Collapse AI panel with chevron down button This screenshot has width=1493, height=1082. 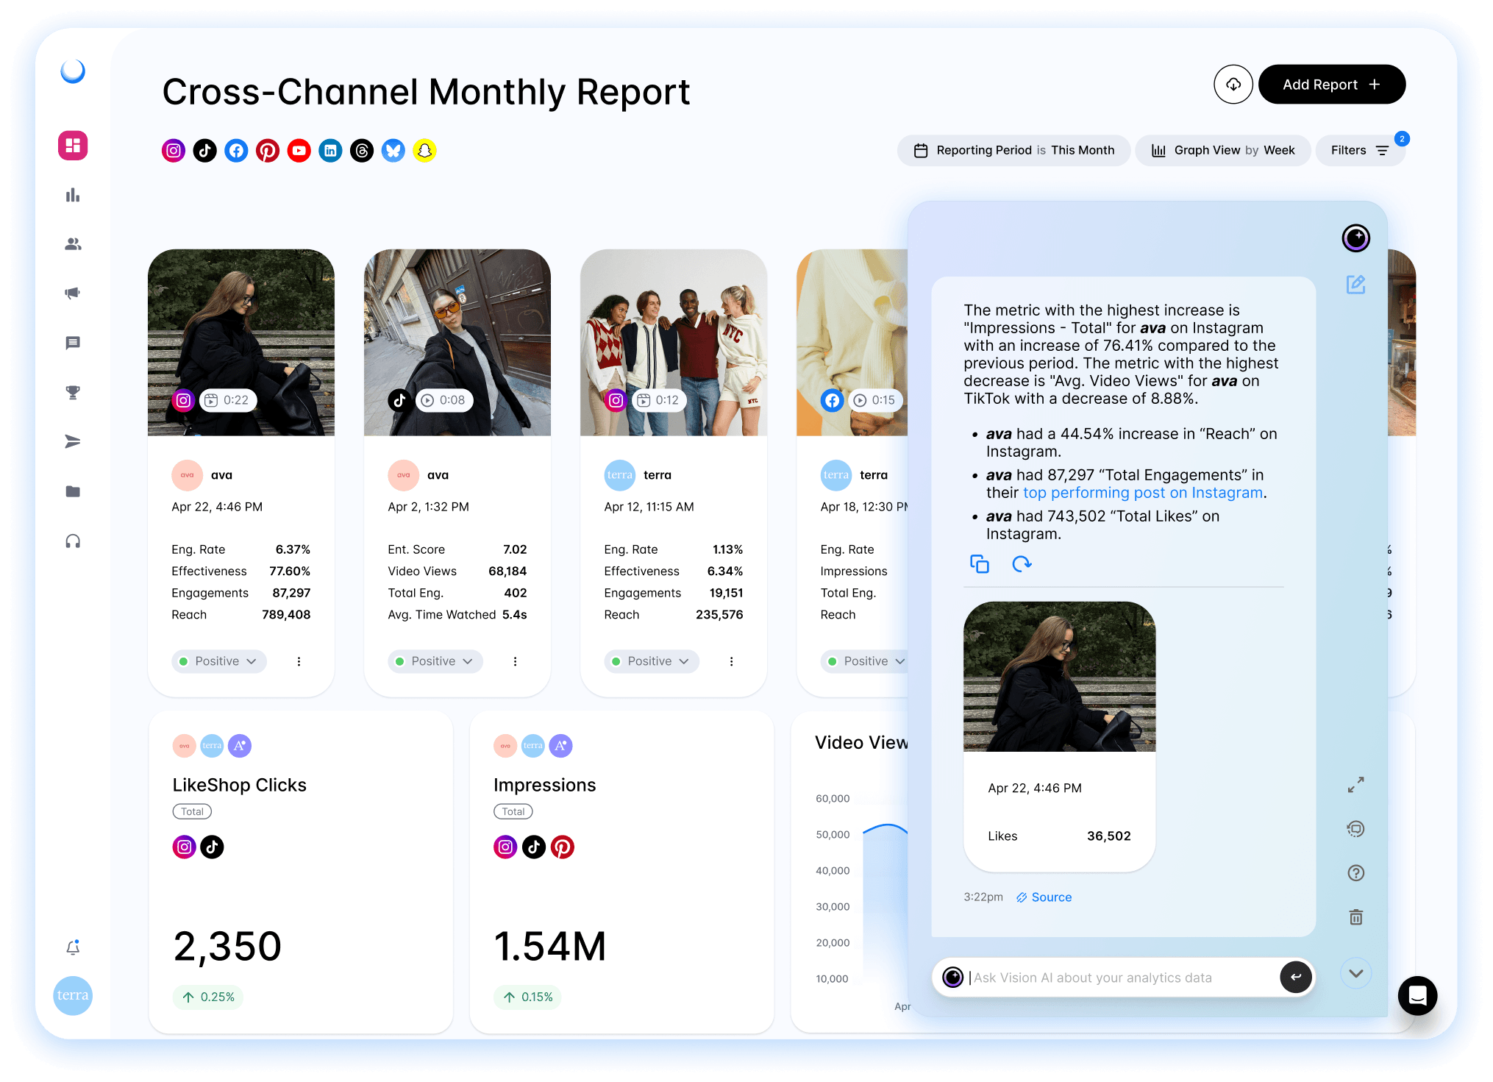point(1355,974)
